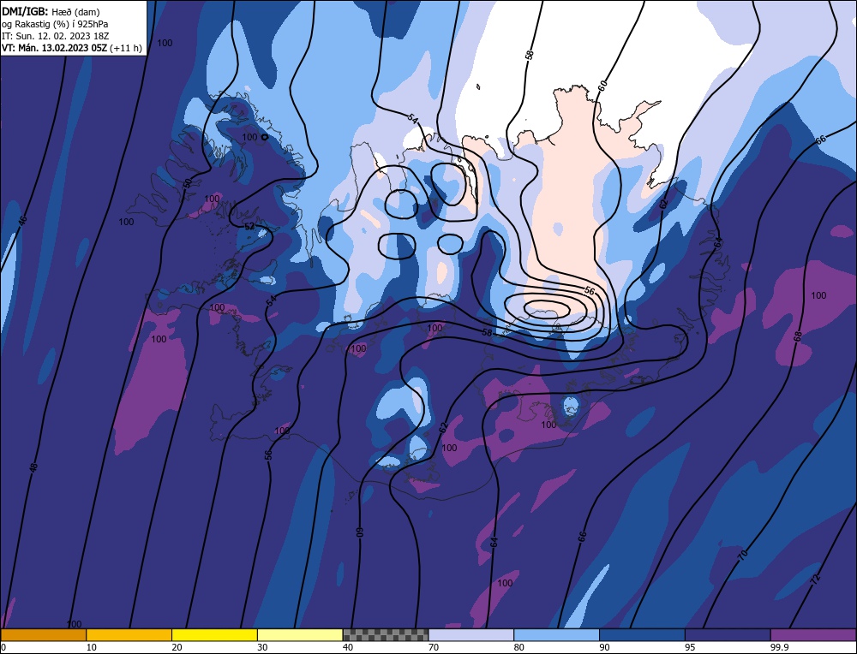Click the legend tick label '30'

(262, 647)
